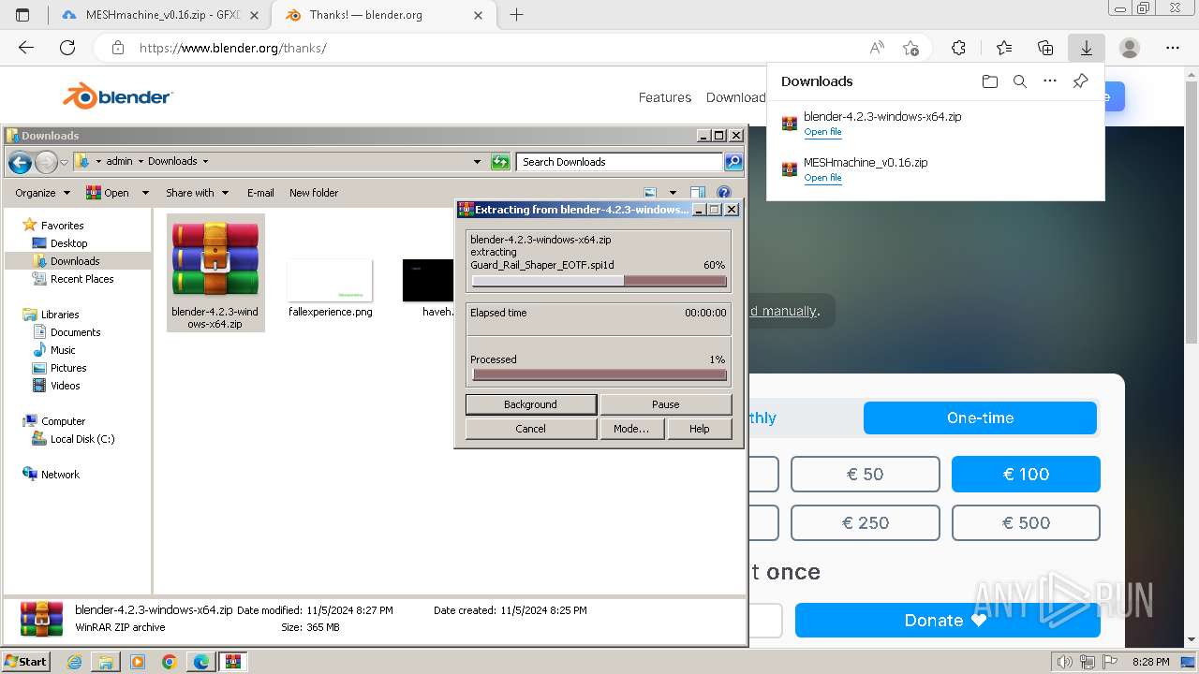
Task: Select blender-4.2.3-windows-x64.zip archive icon
Action: [x=215, y=259]
